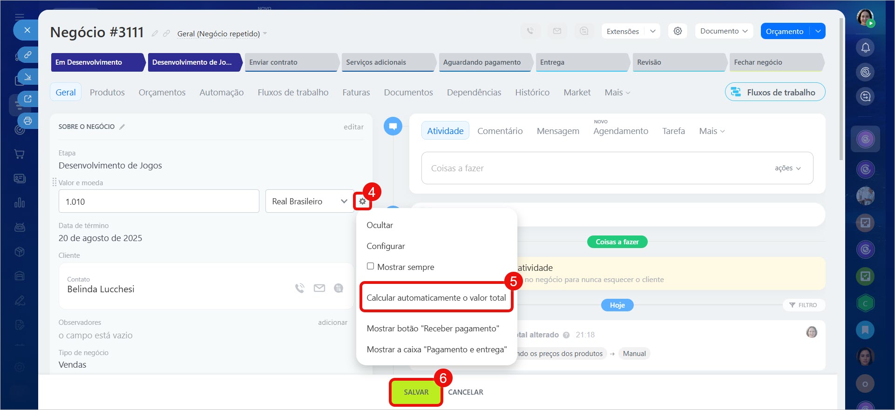Click the chat icon for contact Belinda Lucchesi

click(339, 289)
